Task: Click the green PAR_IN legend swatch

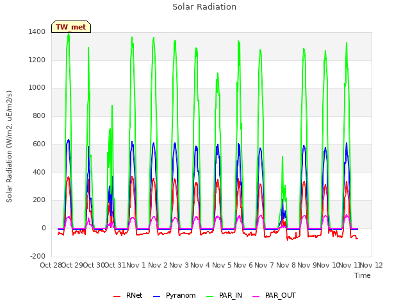Action: (210, 296)
